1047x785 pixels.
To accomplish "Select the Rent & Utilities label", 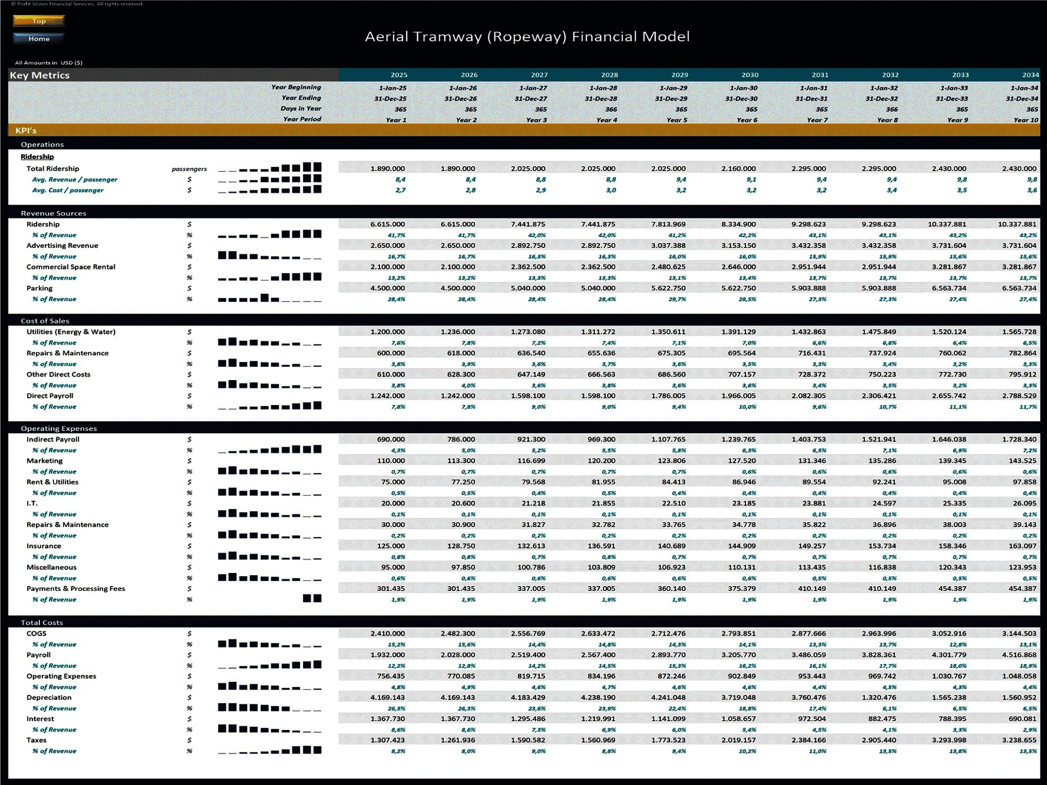I will 52,482.
